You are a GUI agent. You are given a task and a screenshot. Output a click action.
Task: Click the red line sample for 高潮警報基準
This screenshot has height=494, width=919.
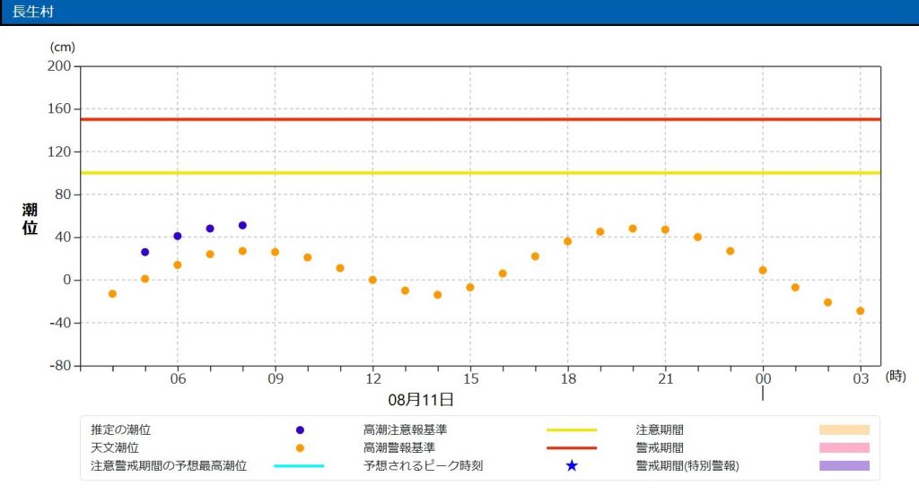coord(572,448)
